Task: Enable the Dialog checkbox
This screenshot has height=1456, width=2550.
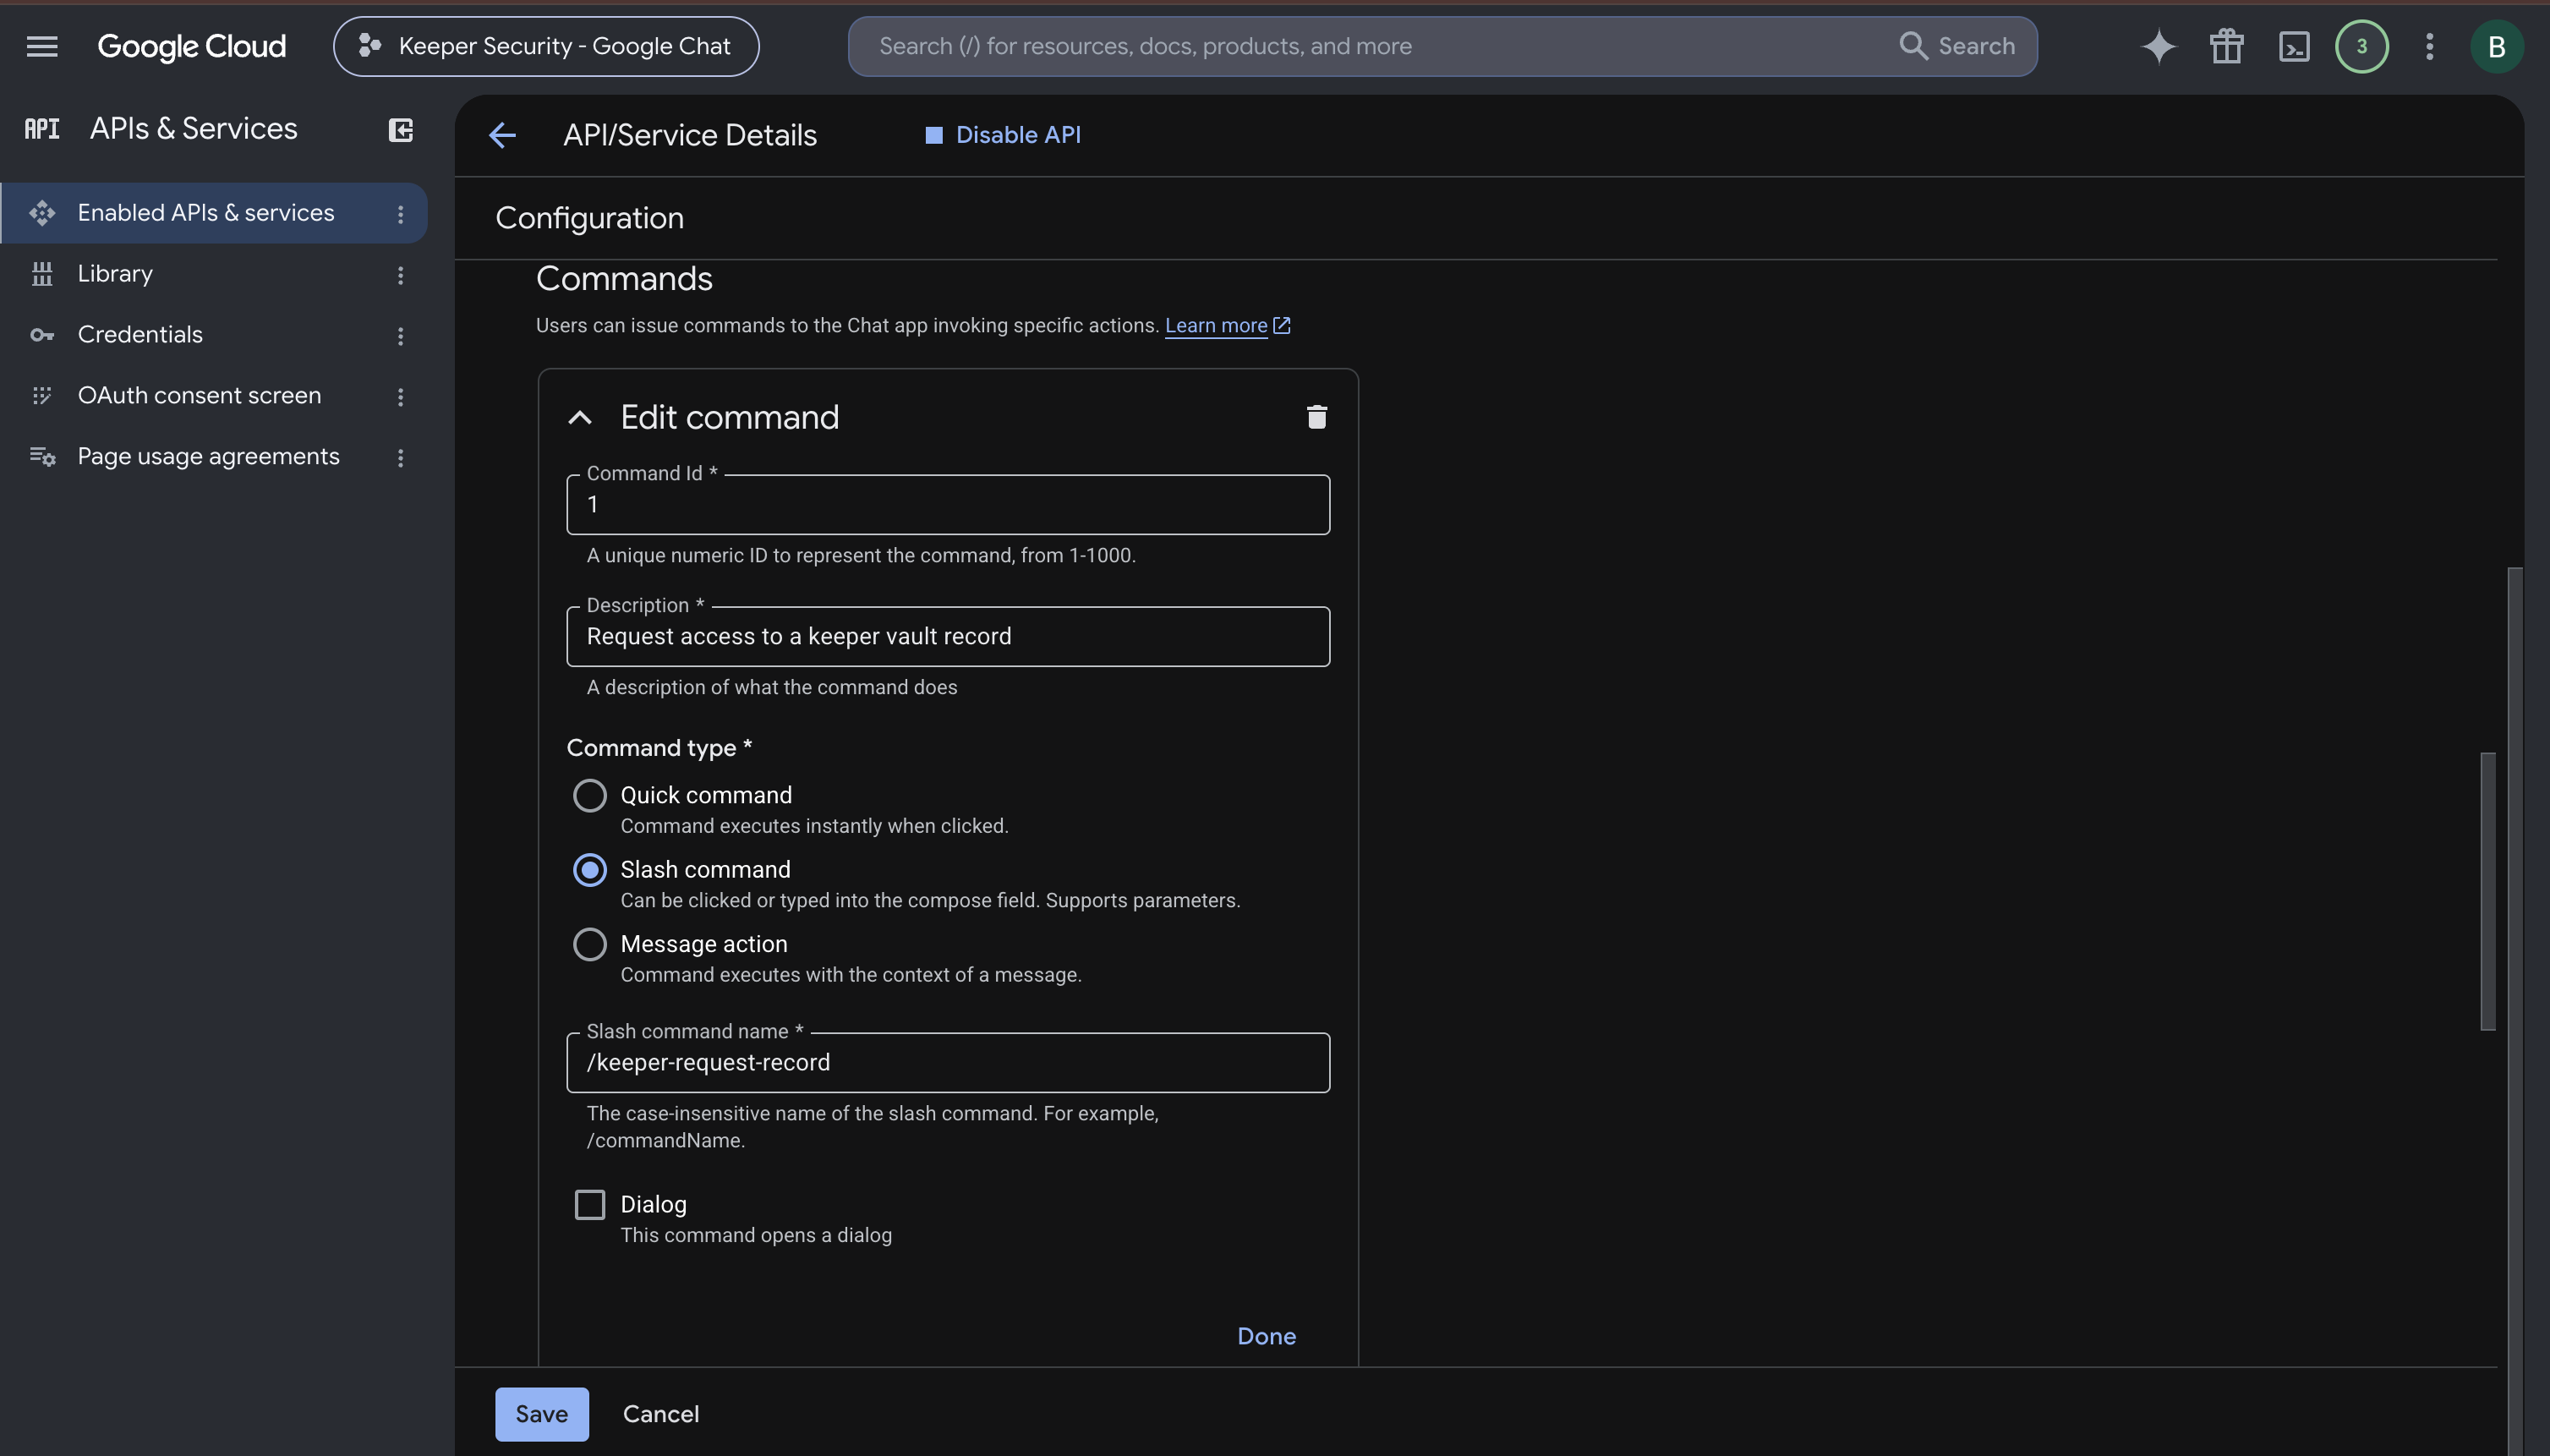Action: (589, 1204)
